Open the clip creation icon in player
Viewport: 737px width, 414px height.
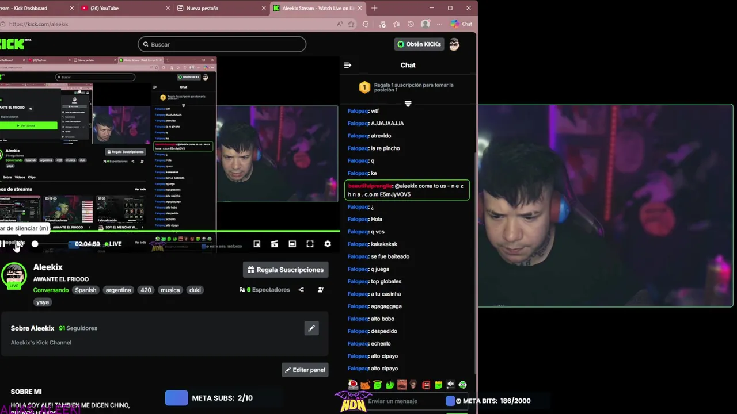(x=275, y=244)
